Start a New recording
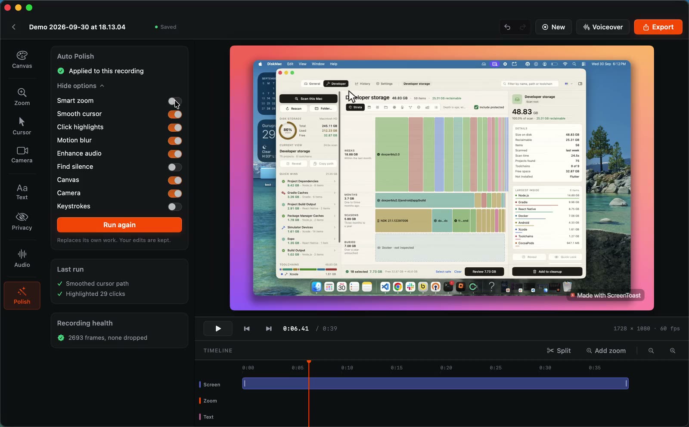 coord(553,27)
